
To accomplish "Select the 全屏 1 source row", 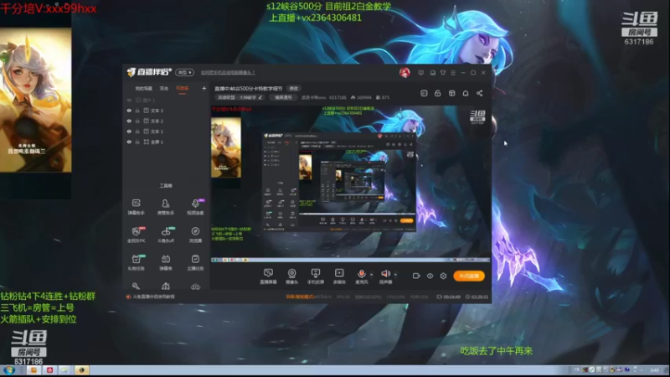I will click(x=167, y=142).
